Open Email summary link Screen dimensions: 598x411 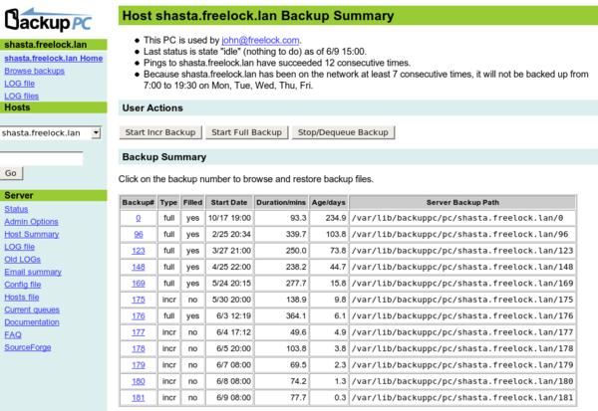[x=33, y=272]
